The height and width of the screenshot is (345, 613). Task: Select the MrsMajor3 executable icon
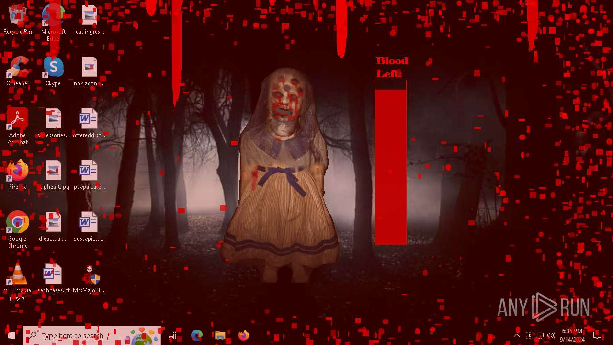[89, 279]
